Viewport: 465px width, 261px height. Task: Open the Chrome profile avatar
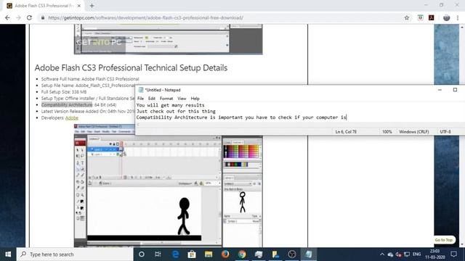click(x=446, y=17)
